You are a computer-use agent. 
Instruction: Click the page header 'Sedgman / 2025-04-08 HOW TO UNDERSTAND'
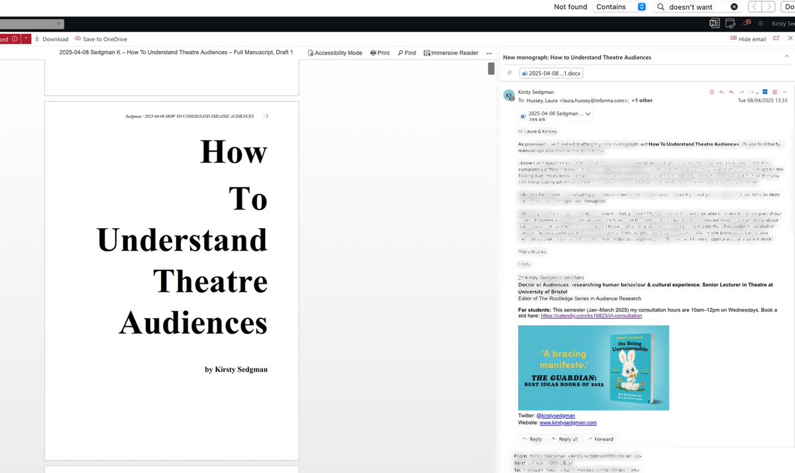(189, 116)
